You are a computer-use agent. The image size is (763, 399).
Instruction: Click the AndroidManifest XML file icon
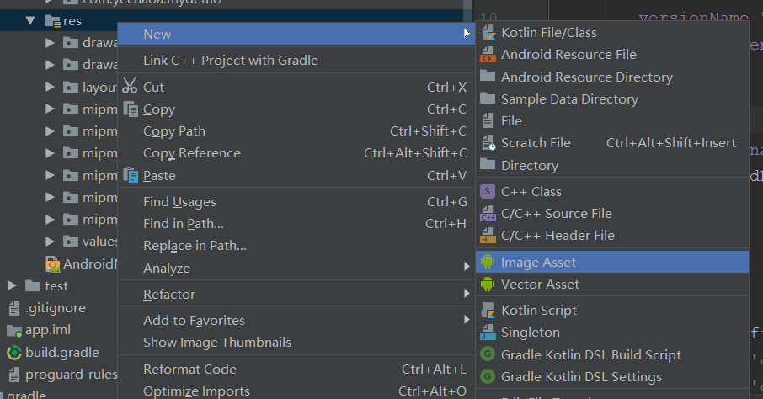52,264
